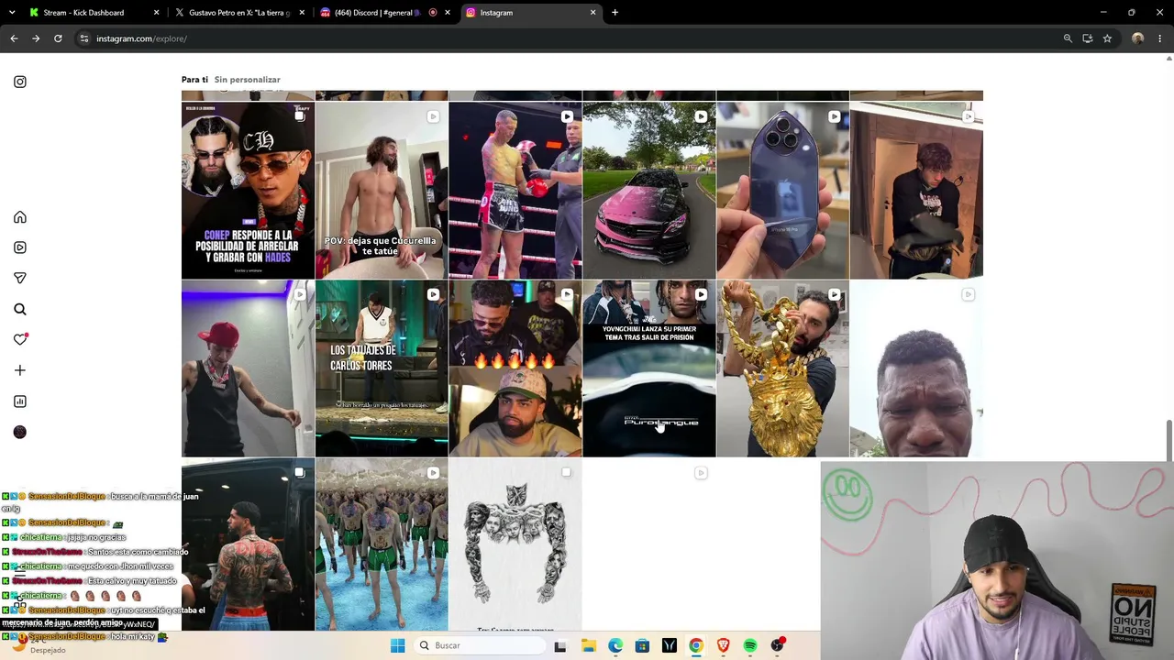
Task: Click the Chrome taskbar icon
Action: pyautogui.click(x=696, y=645)
